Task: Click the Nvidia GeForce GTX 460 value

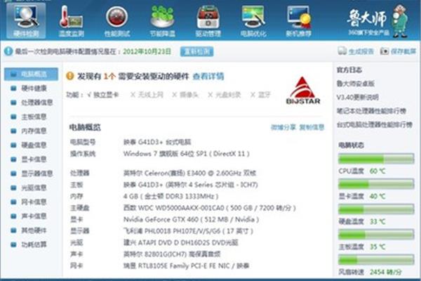Action: point(191,219)
